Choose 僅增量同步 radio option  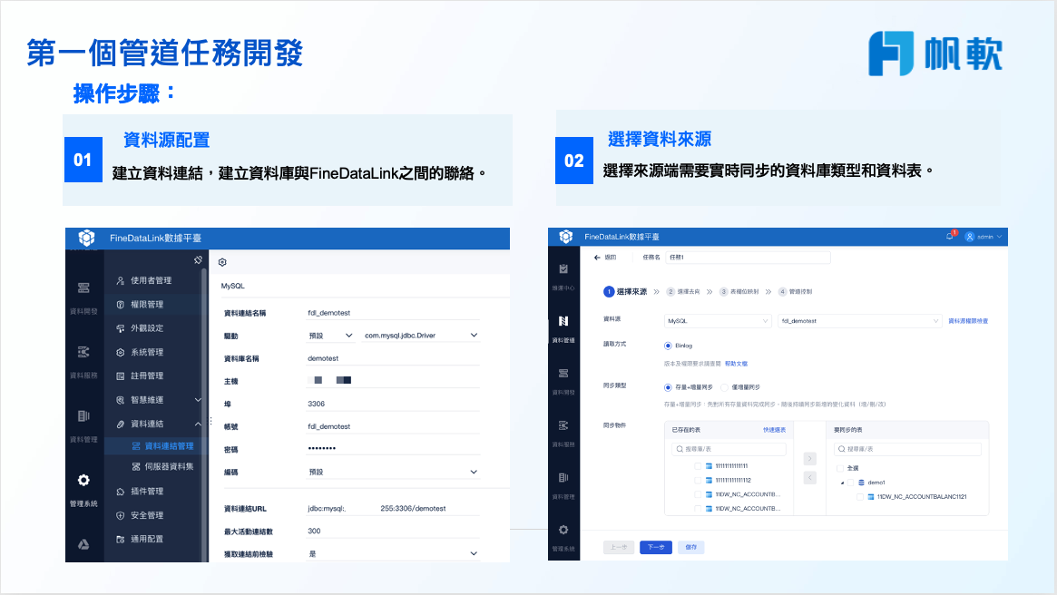point(725,387)
